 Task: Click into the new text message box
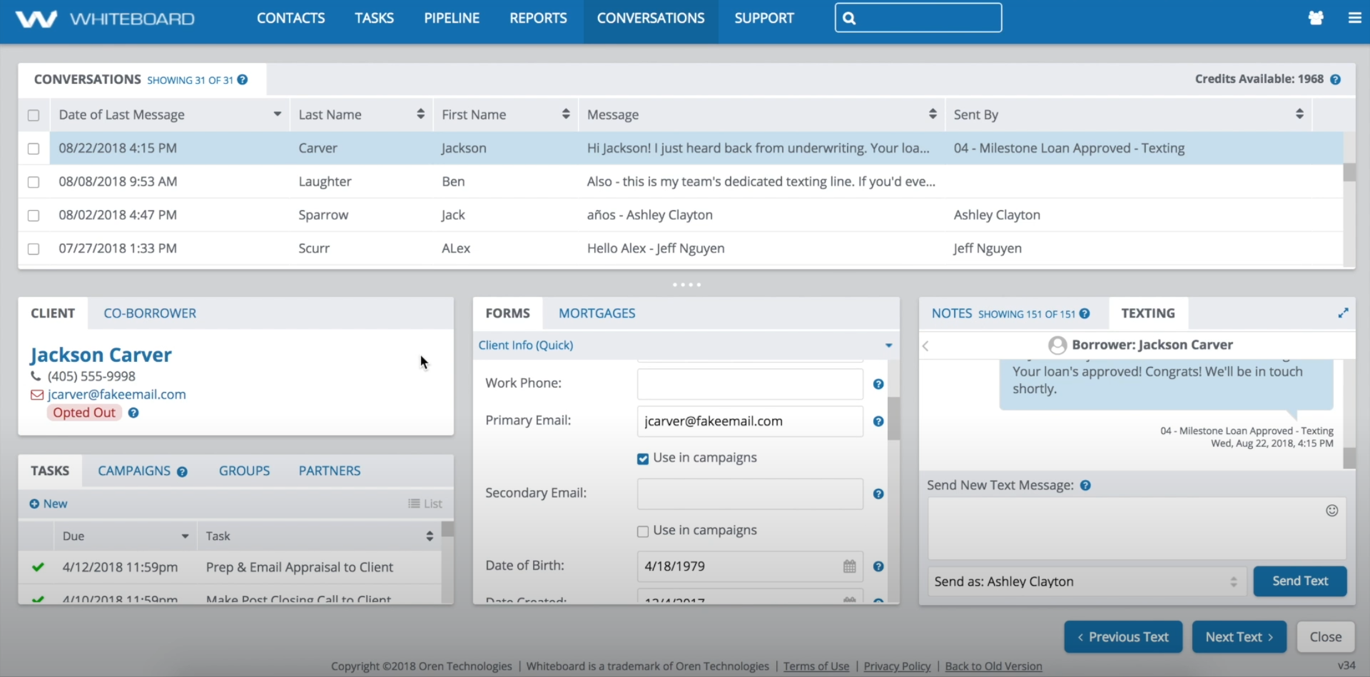pyautogui.click(x=1137, y=528)
